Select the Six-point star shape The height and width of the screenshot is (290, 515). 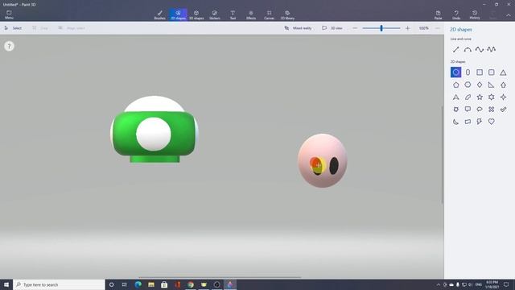click(492, 97)
